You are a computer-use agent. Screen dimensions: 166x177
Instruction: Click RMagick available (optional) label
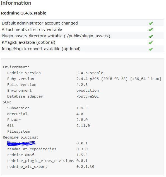click(x=28, y=42)
